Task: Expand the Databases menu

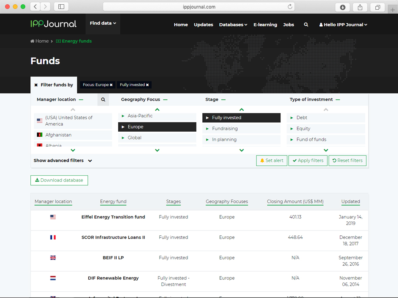Action: [x=233, y=24]
